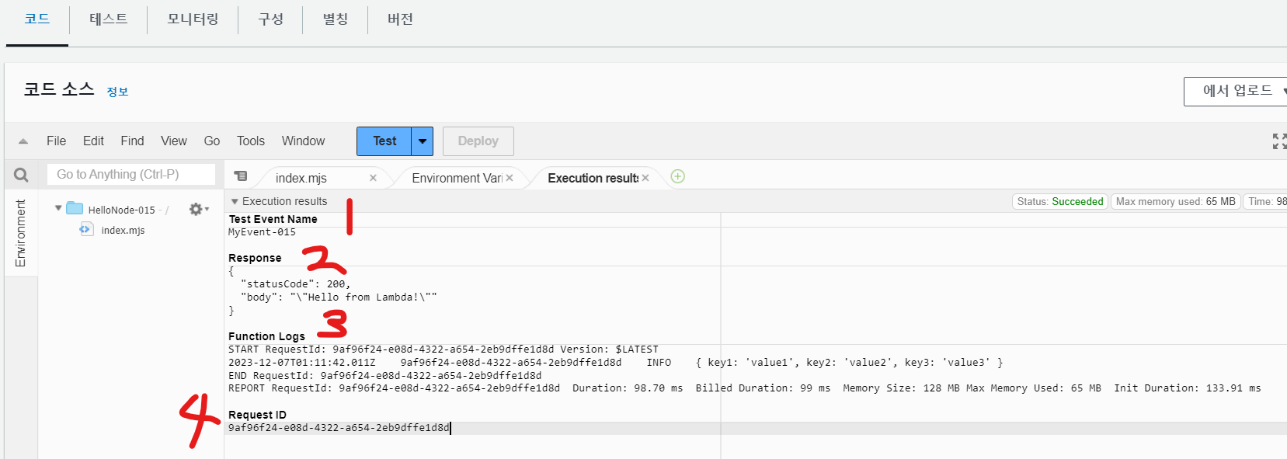The width and height of the screenshot is (1287, 459).
Task: Click the Test Event Name heading
Action: 273,219
